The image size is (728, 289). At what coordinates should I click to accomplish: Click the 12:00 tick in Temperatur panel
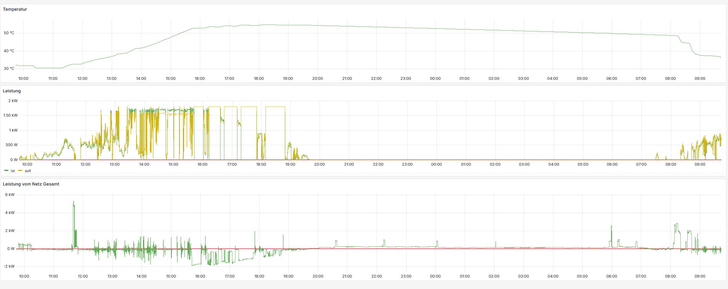[82, 79]
